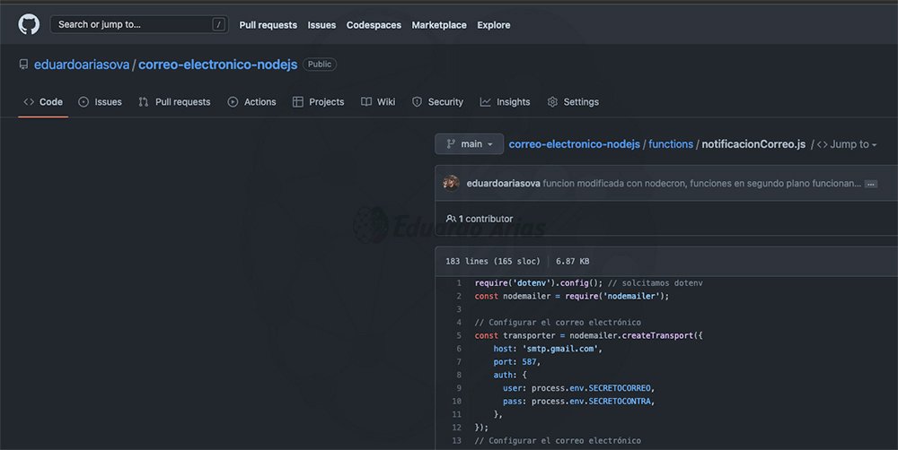Open correo-electronico-nodejs repository title link
898x450 pixels.
coord(217,65)
